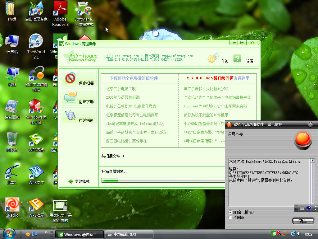Click the alert text scrollbar up arrow
The image size is (318, 239).
coord(312,161)
